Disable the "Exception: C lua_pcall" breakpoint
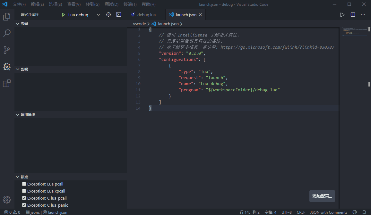The height and width of the screenshot is (215, 371). (24, 198)
